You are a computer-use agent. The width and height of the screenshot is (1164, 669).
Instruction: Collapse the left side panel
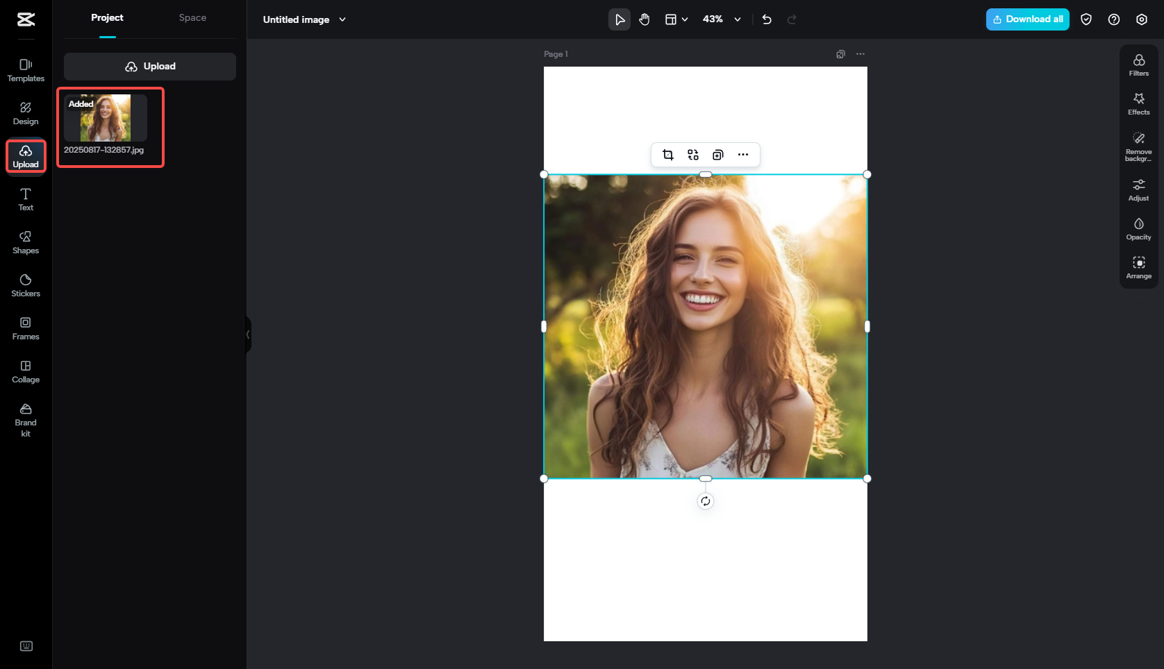coord(248,334)
